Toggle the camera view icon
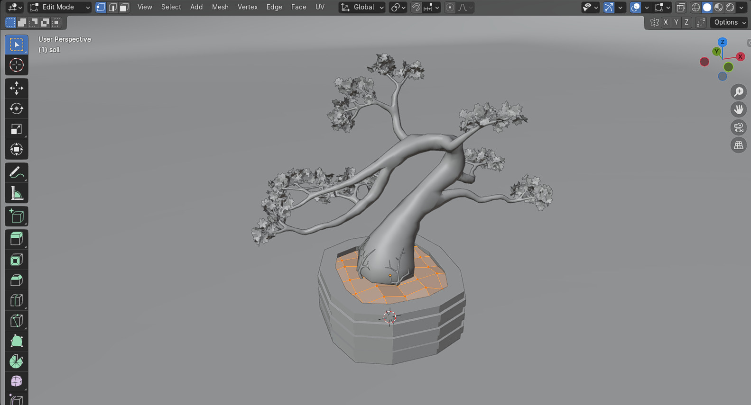The width and height of the screenshot is (751, 405). click(739, 127)
